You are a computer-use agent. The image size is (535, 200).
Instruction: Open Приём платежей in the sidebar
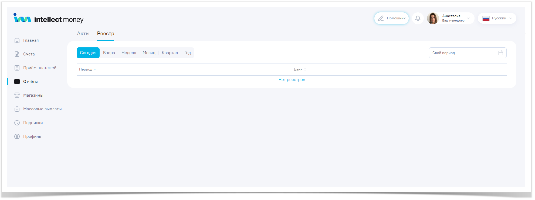point(40,68)
